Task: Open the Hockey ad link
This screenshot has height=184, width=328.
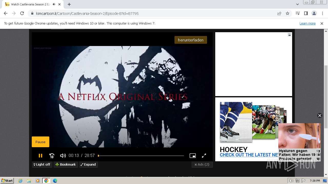Action: point(249,155)
